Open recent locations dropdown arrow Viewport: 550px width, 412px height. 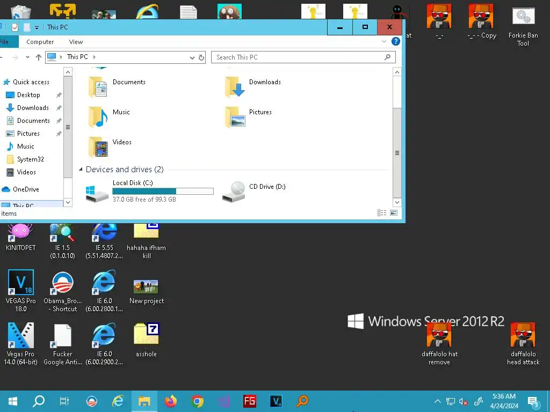pos(27,57)
